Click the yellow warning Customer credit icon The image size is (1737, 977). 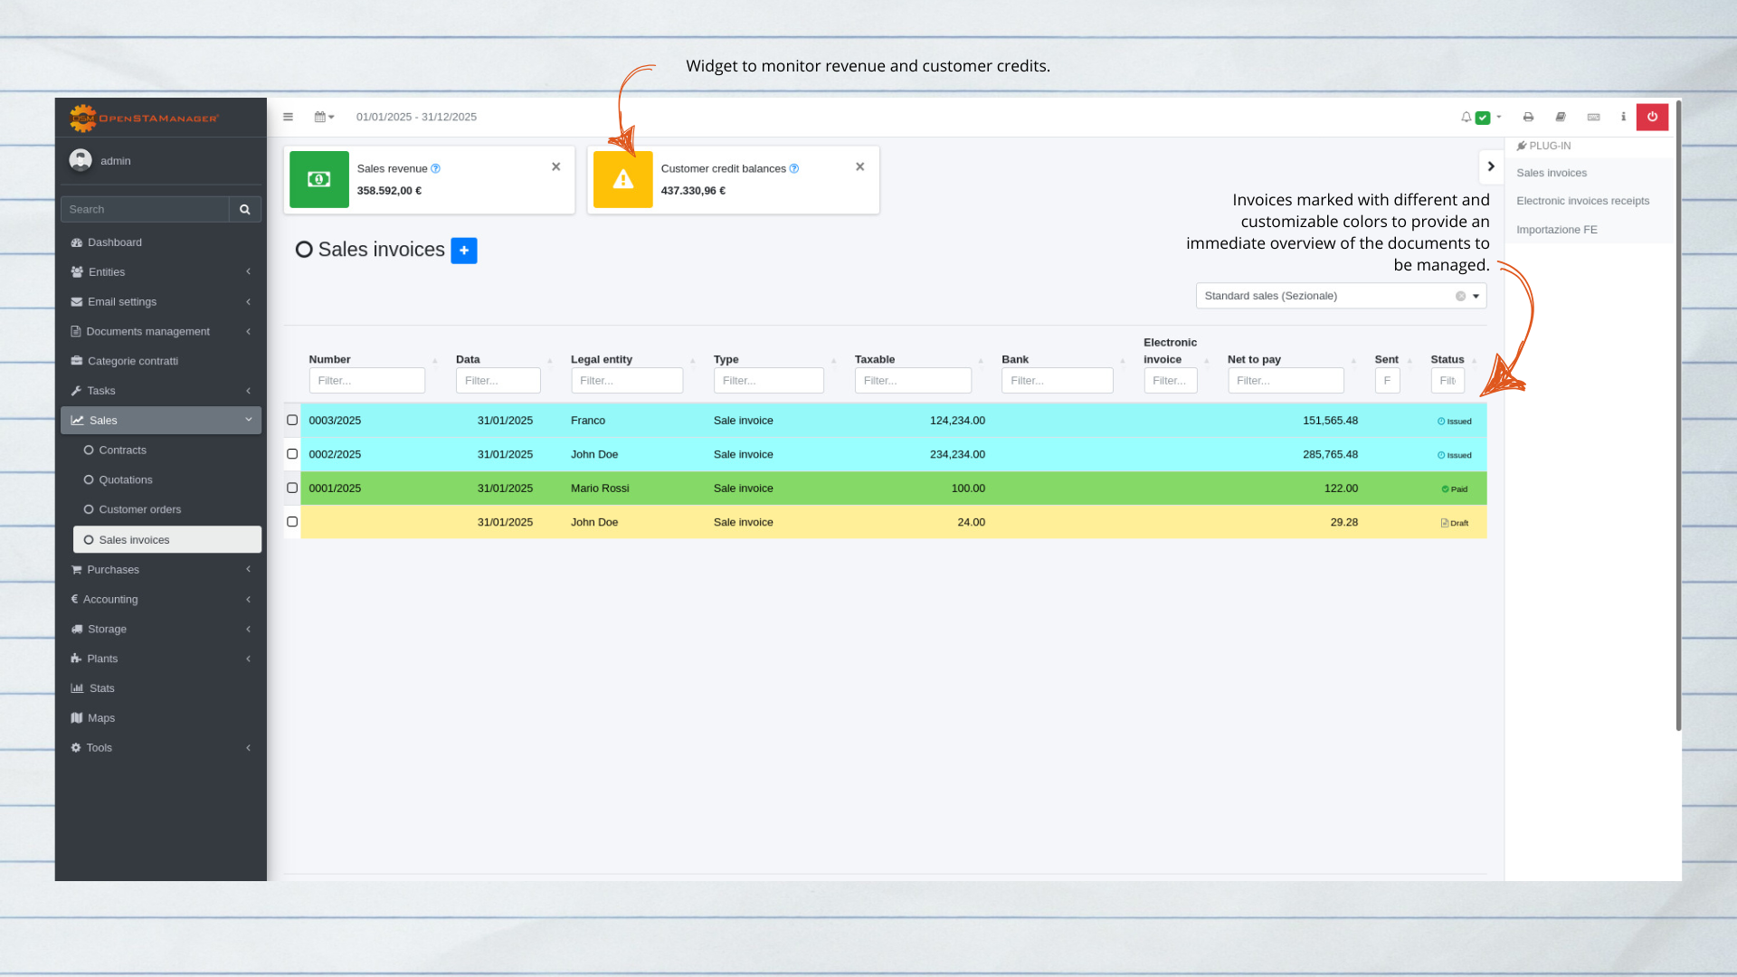pyautogui.click(x=622, y=179)
